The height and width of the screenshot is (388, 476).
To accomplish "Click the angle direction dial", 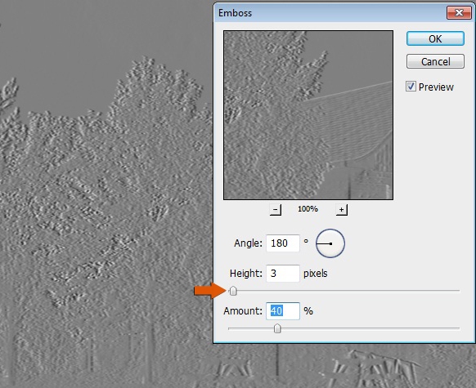I will 330,243.
